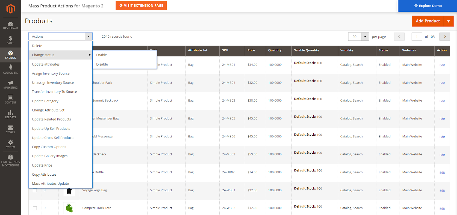Click the Magento logo icon

(x=11, y=9)
